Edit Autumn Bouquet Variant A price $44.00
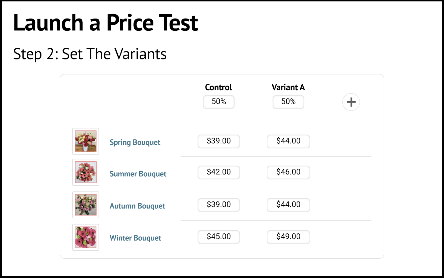Screen dimensions: 444x278 click(x=288, y=205)
